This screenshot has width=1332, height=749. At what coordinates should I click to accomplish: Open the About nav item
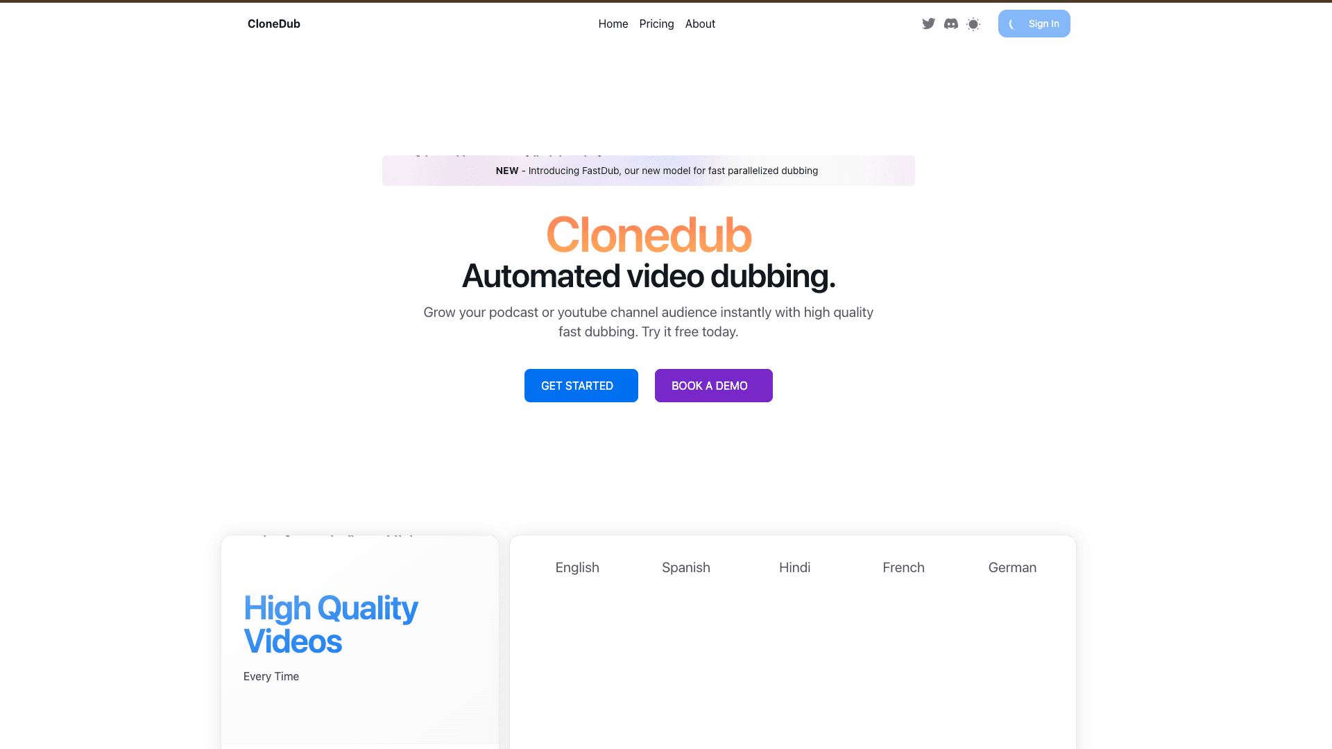pyautogui.click(x=700, y=24)
